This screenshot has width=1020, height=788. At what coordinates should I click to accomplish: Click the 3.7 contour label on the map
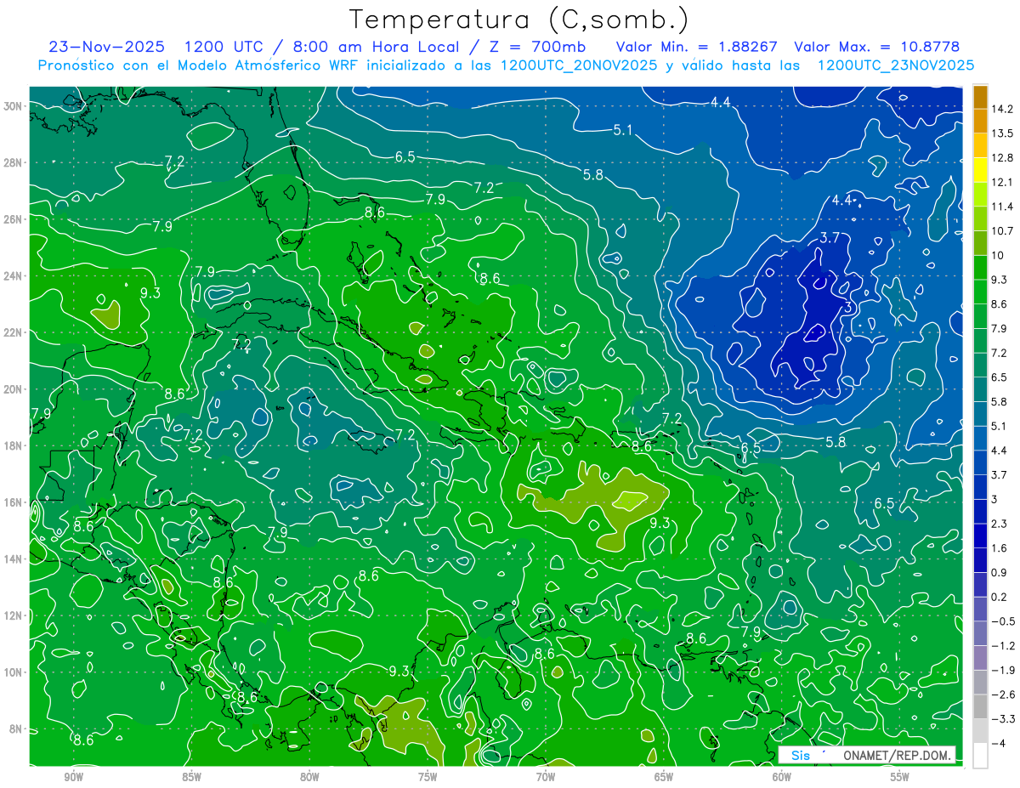[x=830, y=238]
